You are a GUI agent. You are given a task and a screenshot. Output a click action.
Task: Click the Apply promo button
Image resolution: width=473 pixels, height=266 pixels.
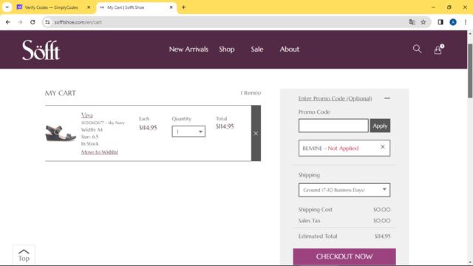pyautogui.click(x=380, y=126)
